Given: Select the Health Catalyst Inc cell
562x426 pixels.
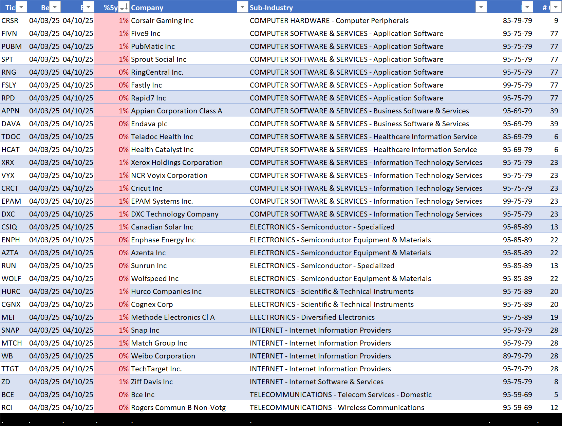Looking at the screenshot, I should [x=189, y=150].
